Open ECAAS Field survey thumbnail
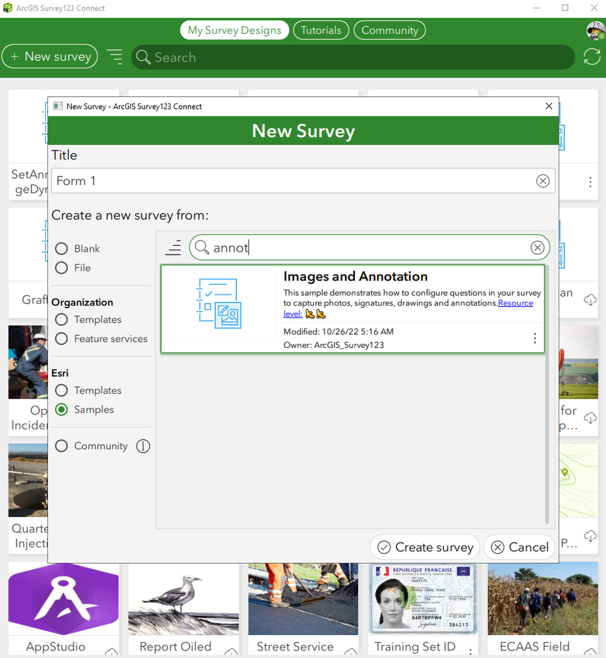606x658 pixels. tap(543, 599)
